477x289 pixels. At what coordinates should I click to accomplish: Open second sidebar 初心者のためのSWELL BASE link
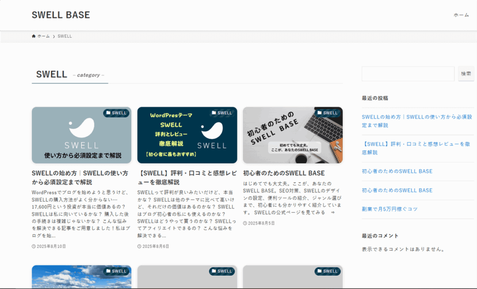tap(397, 191)
